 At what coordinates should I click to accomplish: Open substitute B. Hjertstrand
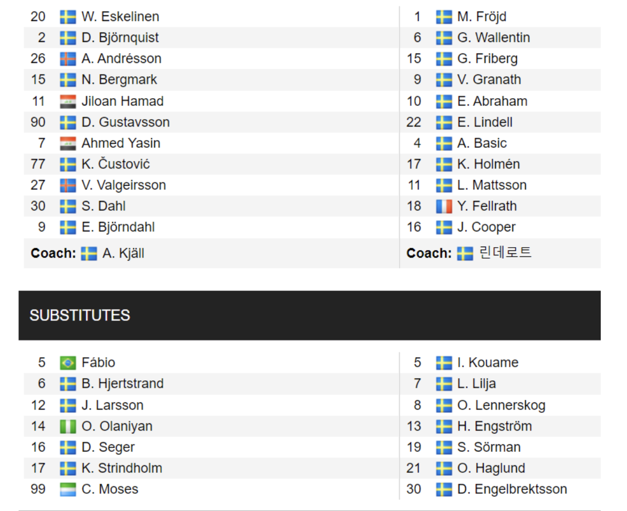click(x=122, y=384)
